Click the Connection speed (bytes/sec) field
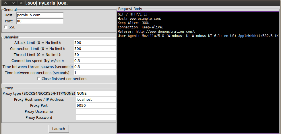The height and width of the screenshot is (134, 281). [x=94, y=61]
